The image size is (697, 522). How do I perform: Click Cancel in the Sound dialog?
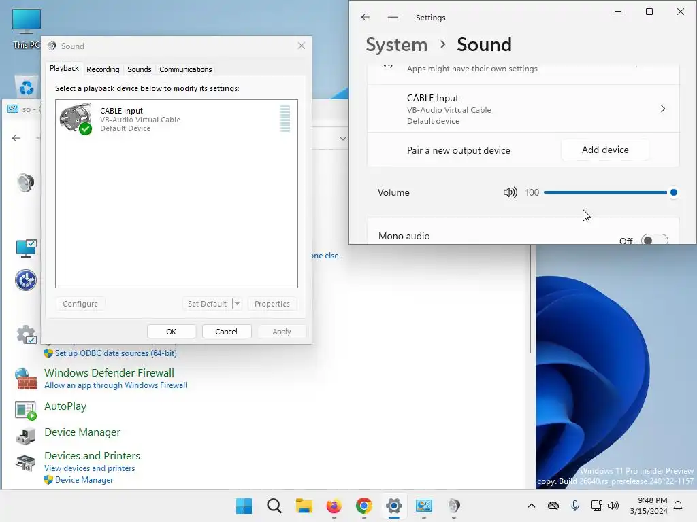pyautogui.click(x=226, y=332)
